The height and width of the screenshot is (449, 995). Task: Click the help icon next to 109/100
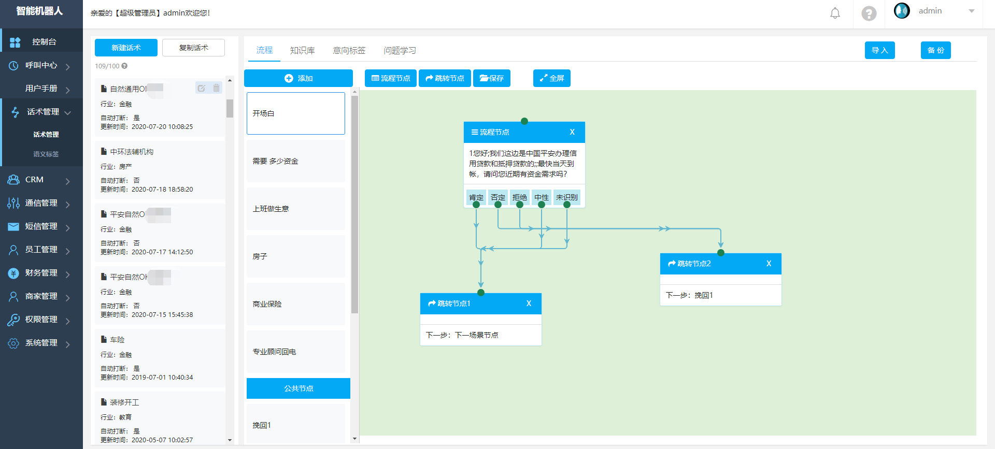click(x=124, y=66)
